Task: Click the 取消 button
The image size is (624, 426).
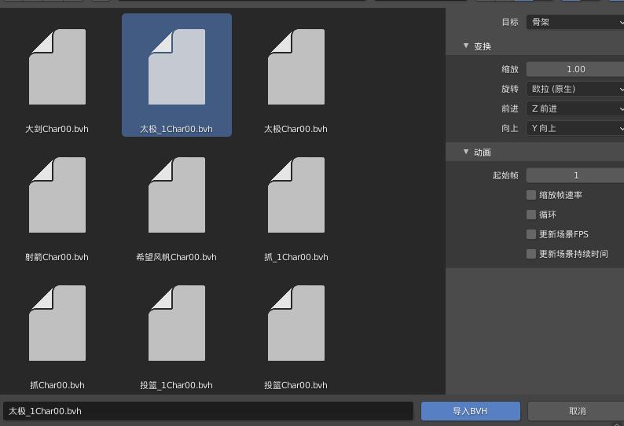Action: 576,411
